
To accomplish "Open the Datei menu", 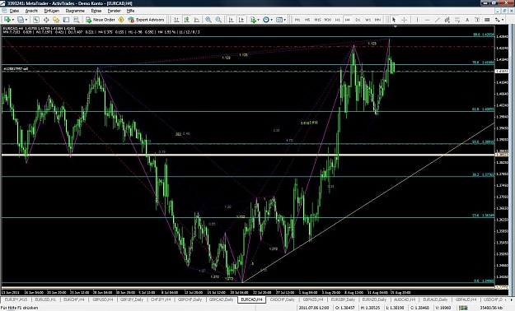I will pos(14,11).
